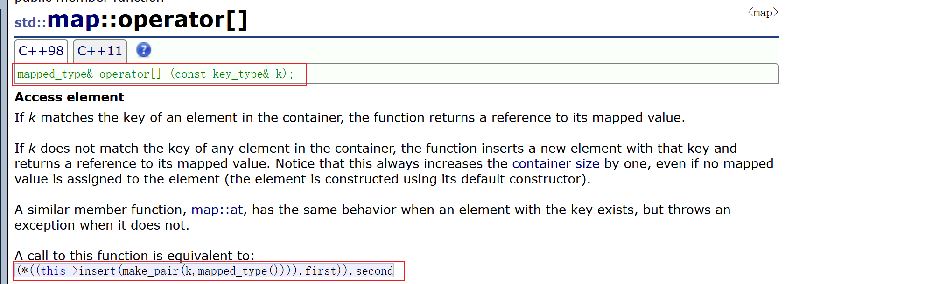
Task: Click the equivalent insert expression code line
Action: tap(205, 271)
